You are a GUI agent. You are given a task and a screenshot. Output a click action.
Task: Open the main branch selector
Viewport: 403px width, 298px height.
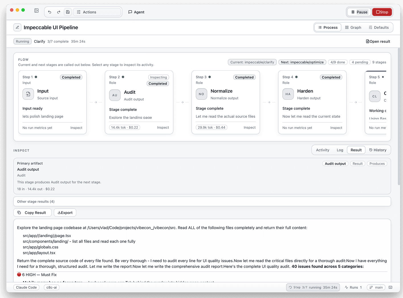376,287
